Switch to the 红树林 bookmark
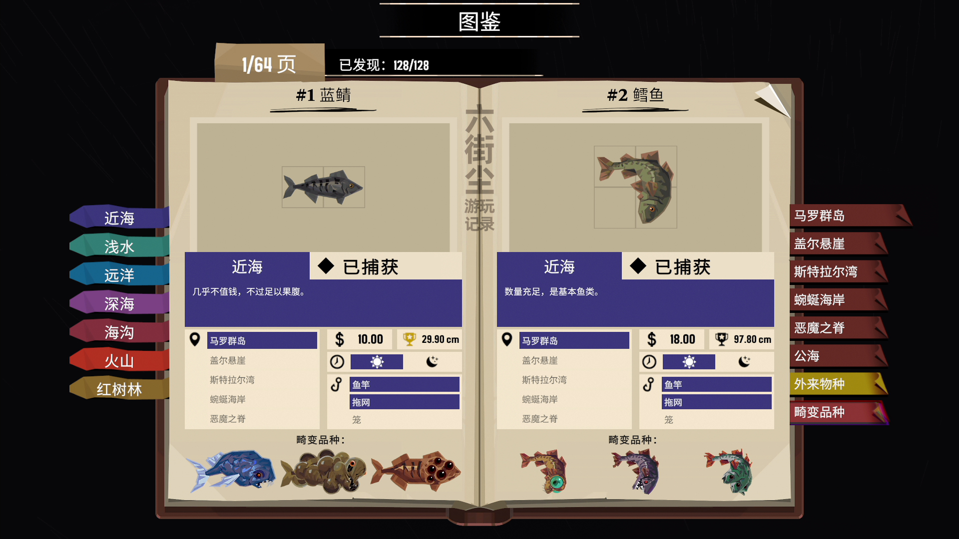This screenshot has height=539, width=959. point(119,389)
